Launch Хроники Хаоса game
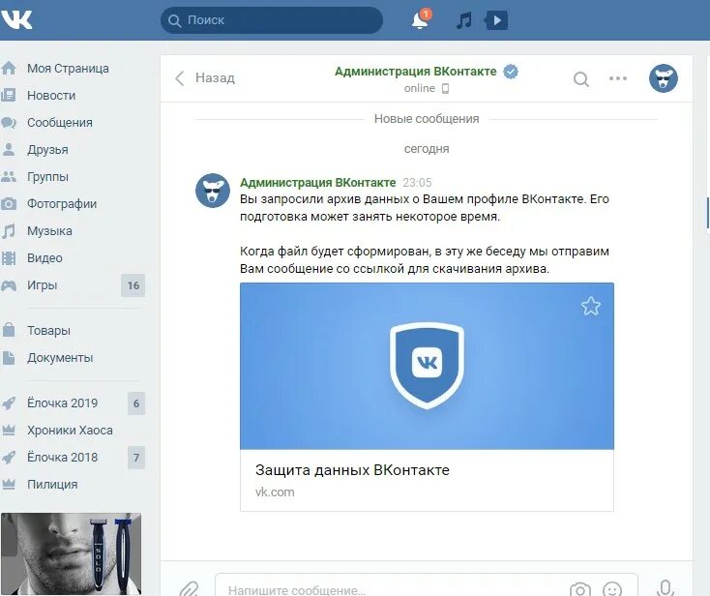 tap(70, 431)
